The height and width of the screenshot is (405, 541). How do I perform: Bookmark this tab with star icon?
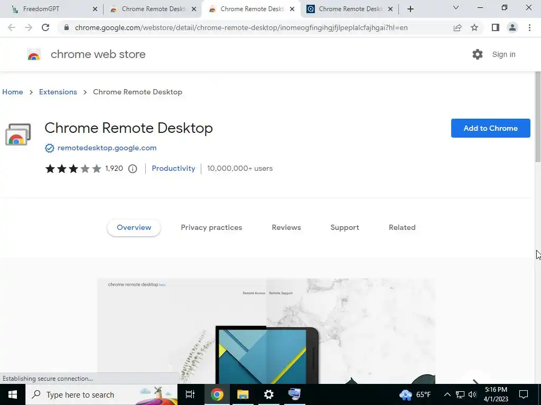[x=474, y=27]
